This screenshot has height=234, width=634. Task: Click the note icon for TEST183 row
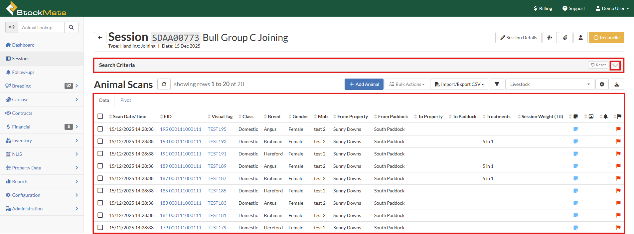coord(576,203)
